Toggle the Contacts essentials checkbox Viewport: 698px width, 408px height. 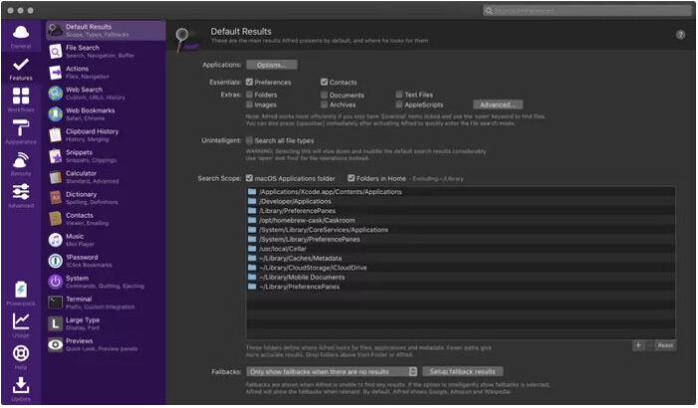click(324, 82)
